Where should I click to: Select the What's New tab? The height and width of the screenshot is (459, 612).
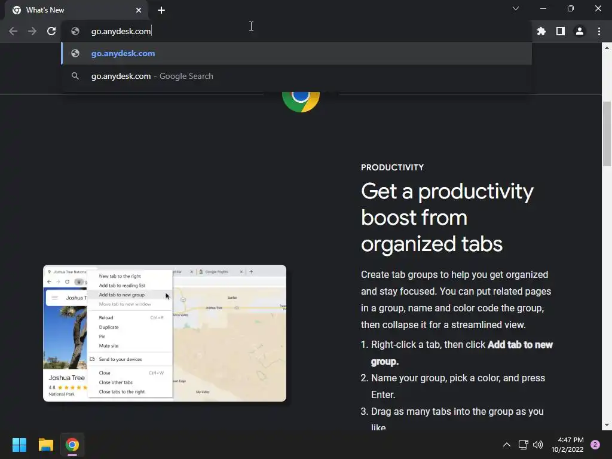(76, 10)
